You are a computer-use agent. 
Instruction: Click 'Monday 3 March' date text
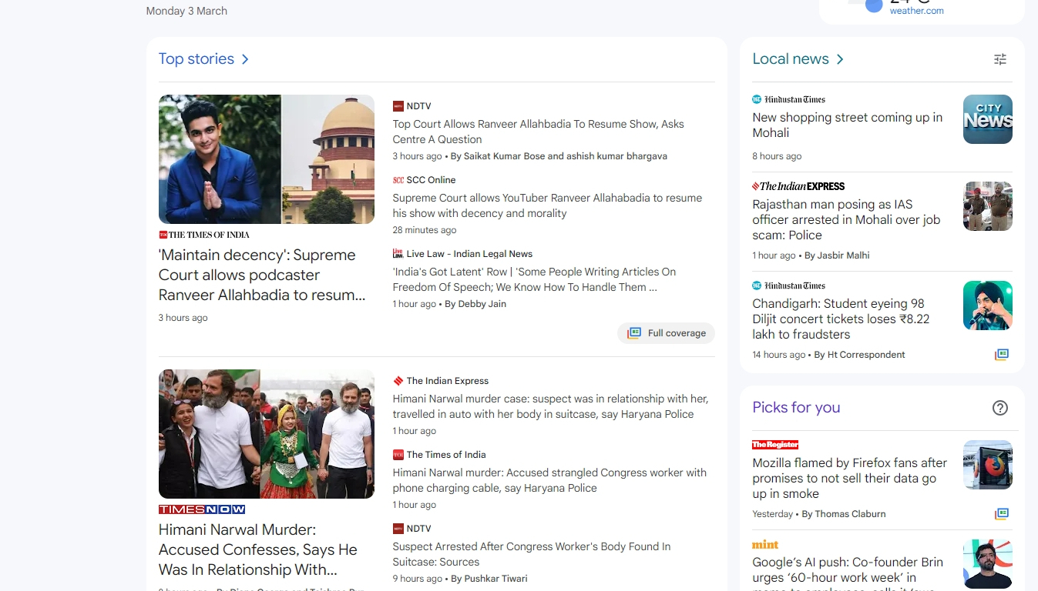tap(186, 11)
